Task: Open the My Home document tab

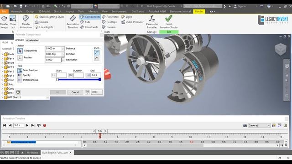Action: tap(32, 153)
